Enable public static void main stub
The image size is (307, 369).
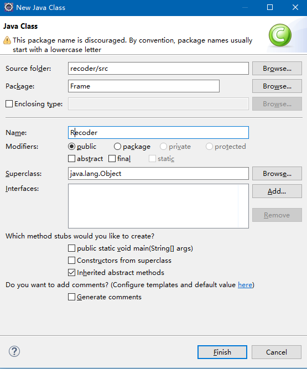tap(71, 248)
